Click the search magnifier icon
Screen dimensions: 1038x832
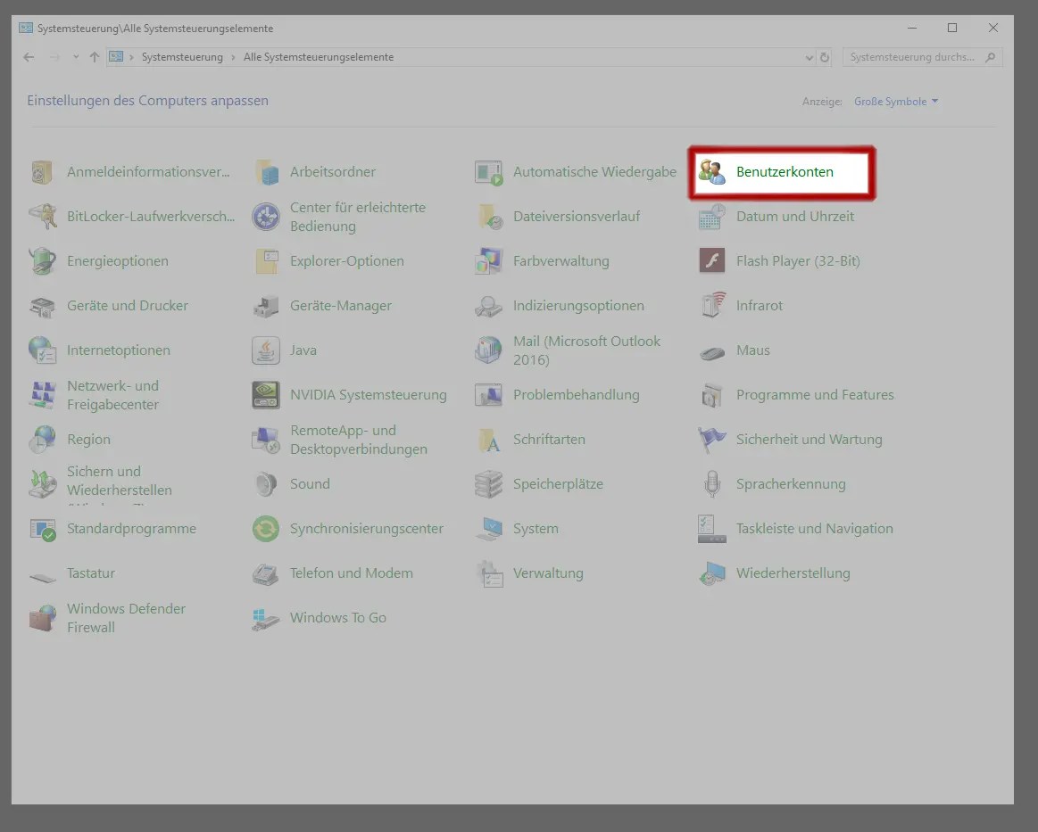991,57
